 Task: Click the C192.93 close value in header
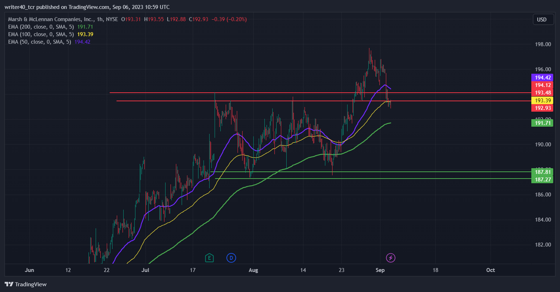point(198,19)
